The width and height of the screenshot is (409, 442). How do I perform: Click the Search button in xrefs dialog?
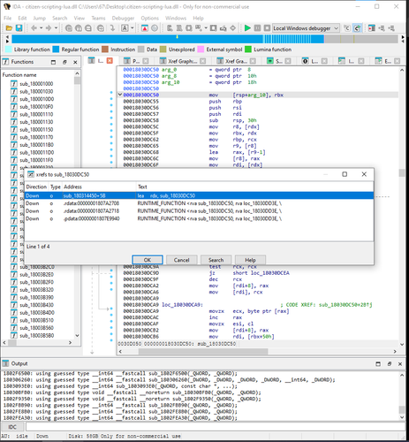(216, 260)
